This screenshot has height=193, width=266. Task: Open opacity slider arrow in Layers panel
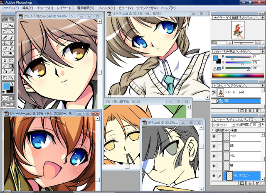coord(259,125)
